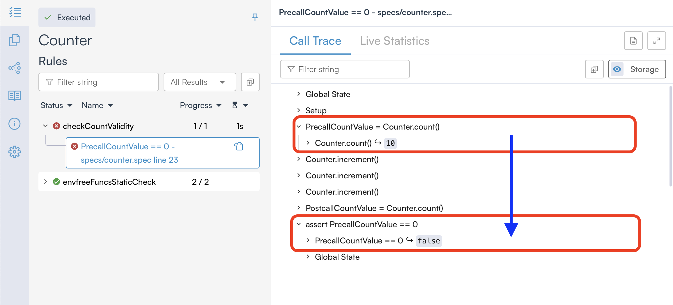Open the settings gear sidebar icon
Screen dimensions: 673x305
click(x=15, y=152)
